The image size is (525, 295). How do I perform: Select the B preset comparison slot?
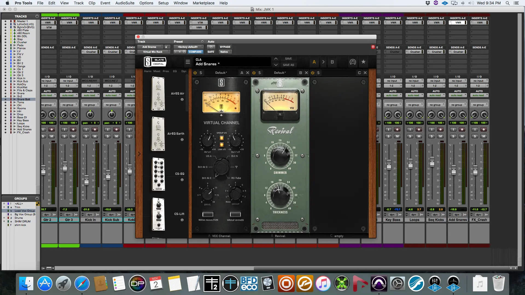(x=332, y=62)
